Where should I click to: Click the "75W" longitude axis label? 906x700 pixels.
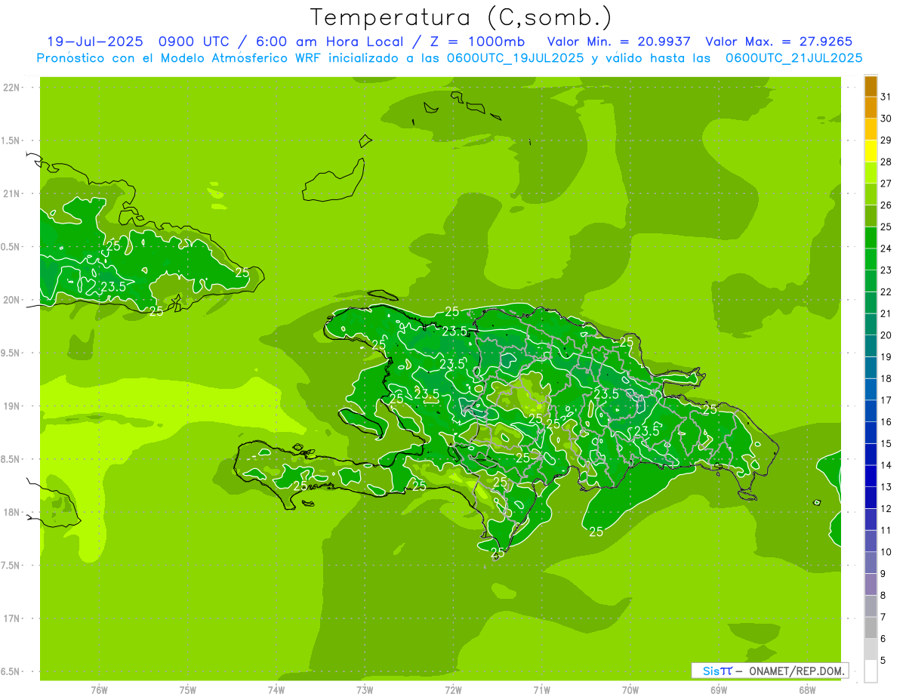click(187, 689)
